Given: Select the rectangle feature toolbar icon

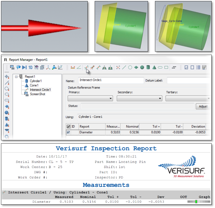Looking at the screenshot, I should [x=166, y=67].
